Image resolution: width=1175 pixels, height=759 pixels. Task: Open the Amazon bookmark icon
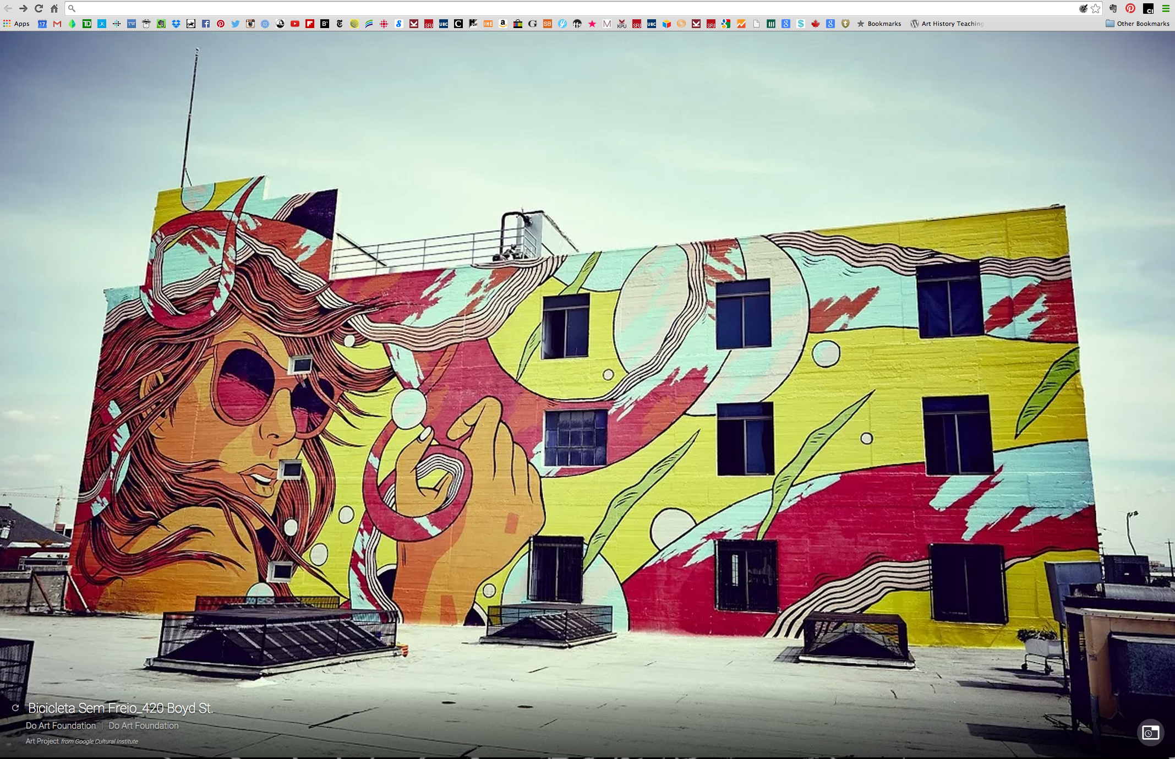tap(503, 24)
